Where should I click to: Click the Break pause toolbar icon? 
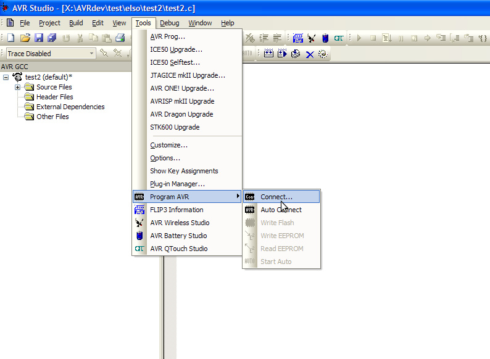(401, 38)
